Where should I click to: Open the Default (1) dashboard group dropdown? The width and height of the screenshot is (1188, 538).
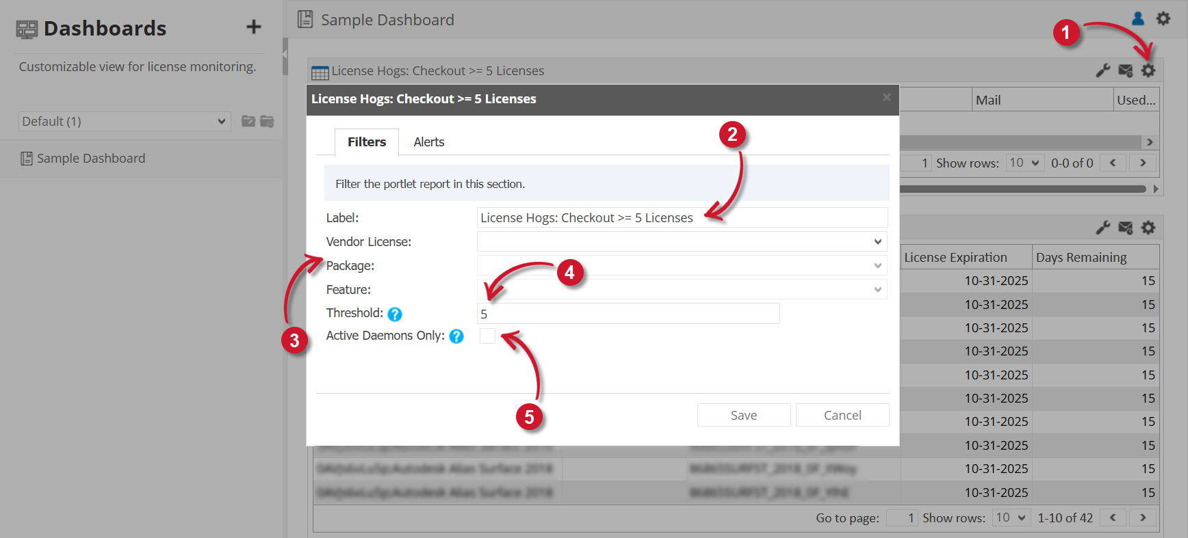point(125,121)
